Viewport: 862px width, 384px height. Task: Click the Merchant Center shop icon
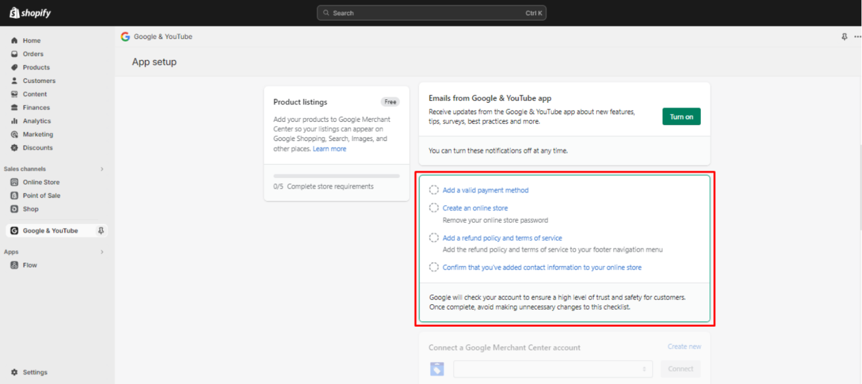point(437,369)
